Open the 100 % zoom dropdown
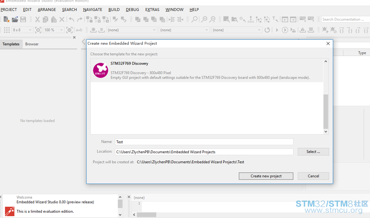Image resolution: width=370 pixels, height=218 pixels. point(53,30)
